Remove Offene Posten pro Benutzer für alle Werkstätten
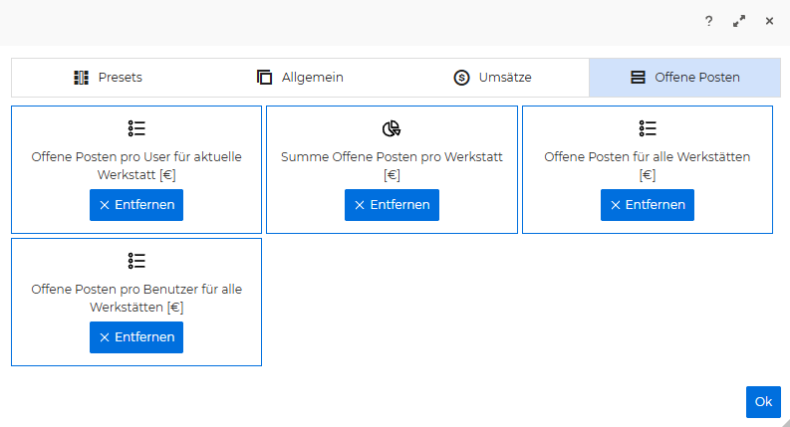The image size is (790, 427). click(x=136, y=337)
